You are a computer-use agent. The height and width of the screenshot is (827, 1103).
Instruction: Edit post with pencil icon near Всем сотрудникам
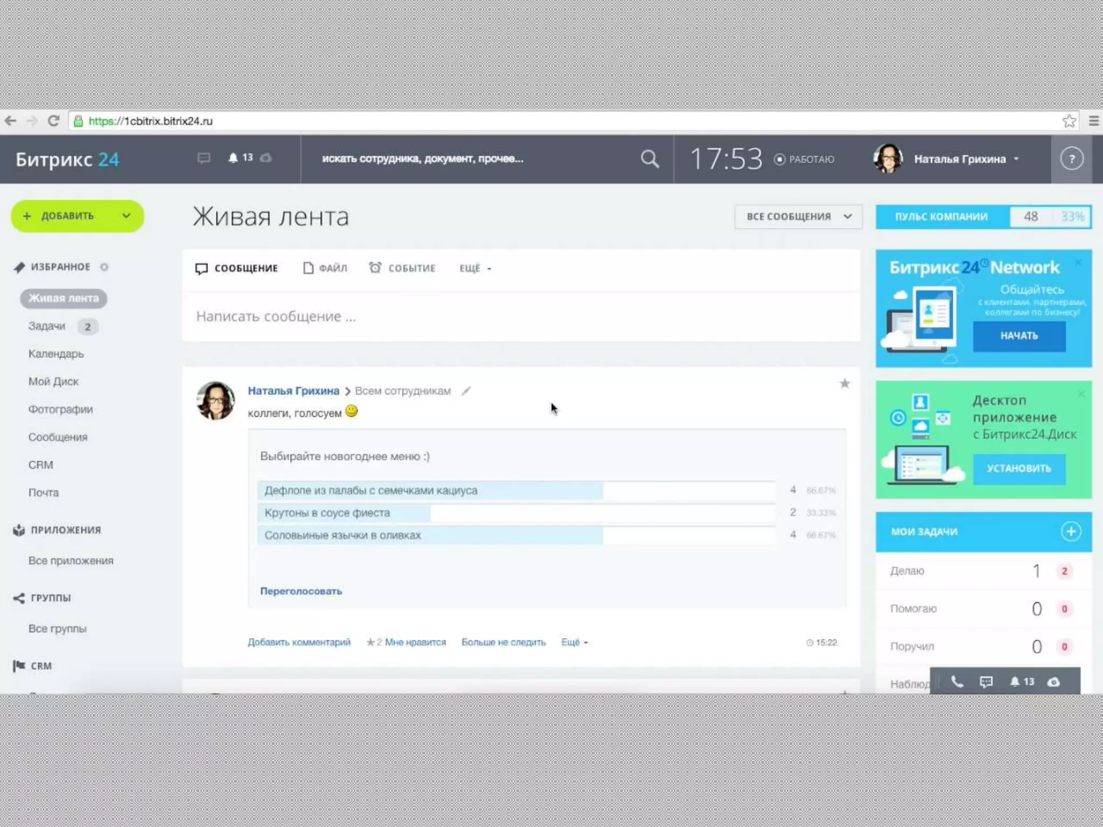[466, 391]
